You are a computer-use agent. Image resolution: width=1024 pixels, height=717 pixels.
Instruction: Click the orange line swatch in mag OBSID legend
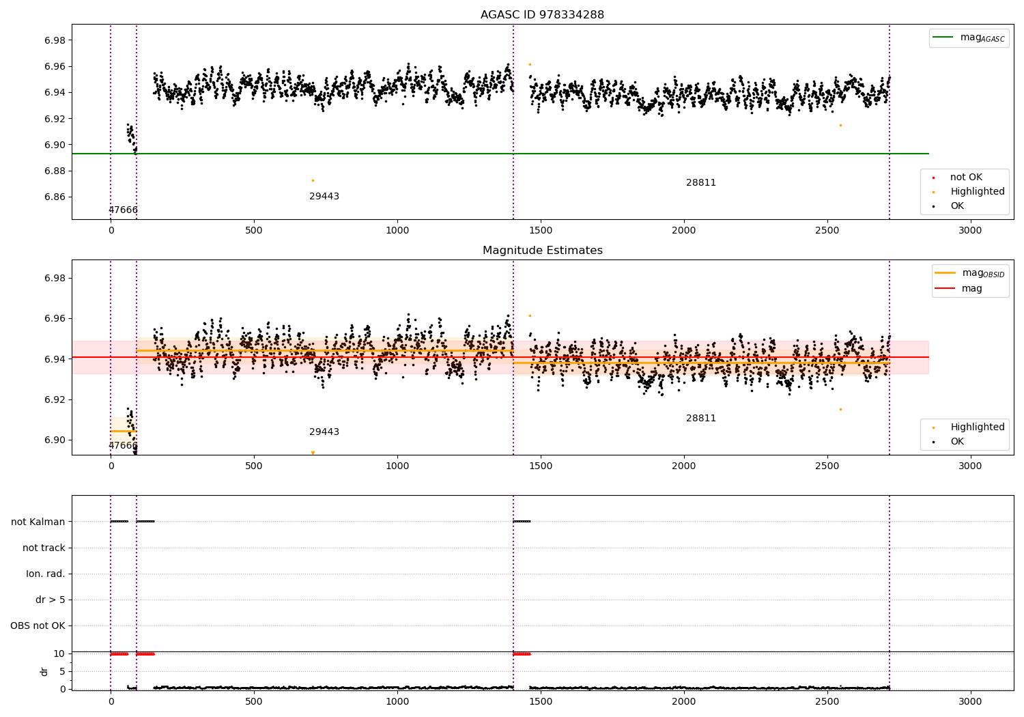click(x=945, y=273)
